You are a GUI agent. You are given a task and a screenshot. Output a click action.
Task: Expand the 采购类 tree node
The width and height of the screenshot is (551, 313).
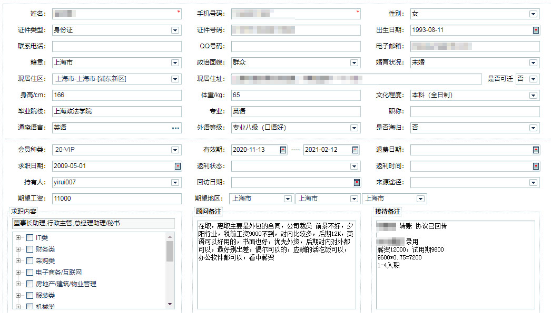click(x=18, y=261)
